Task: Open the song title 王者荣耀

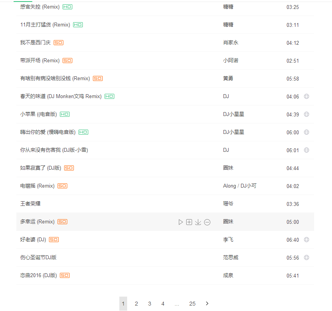Action: 30,204
